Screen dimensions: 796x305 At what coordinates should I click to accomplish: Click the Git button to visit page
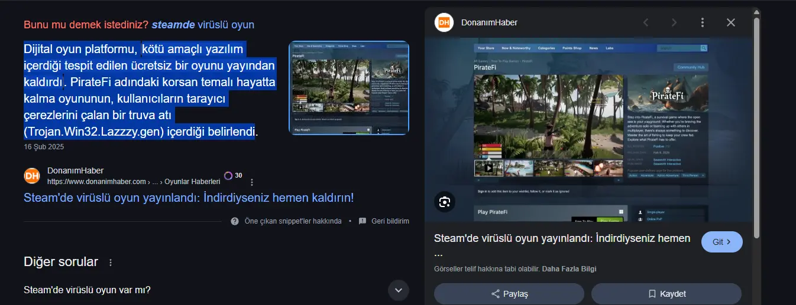pos(721,242)
